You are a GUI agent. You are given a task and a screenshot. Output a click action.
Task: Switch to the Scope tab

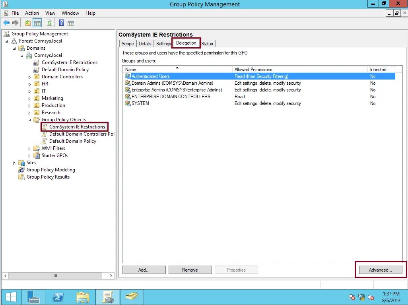128,43
